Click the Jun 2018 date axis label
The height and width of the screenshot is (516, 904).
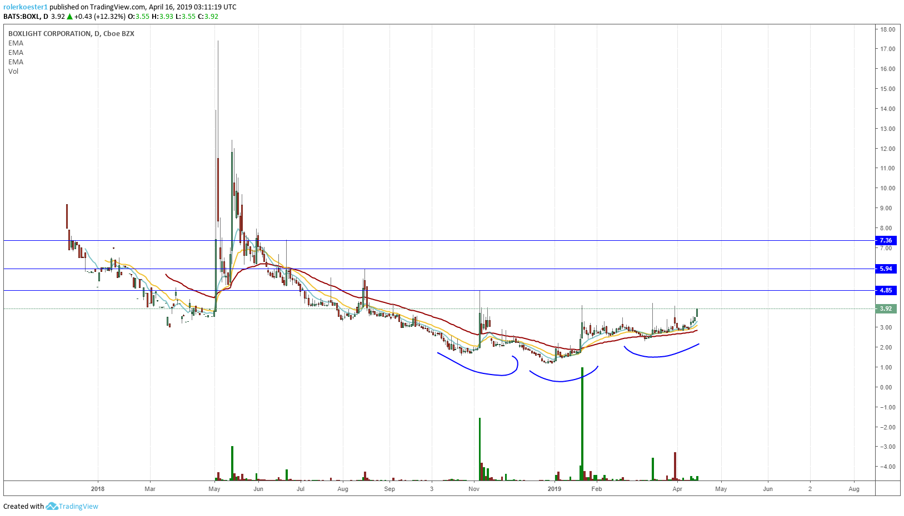[258, 489]
